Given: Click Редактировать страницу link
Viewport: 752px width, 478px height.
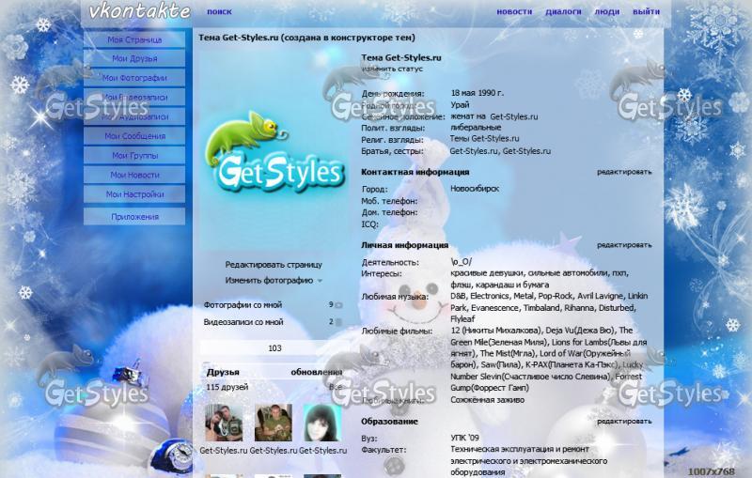Looking at the screenshot, I should tap(274, 265).
